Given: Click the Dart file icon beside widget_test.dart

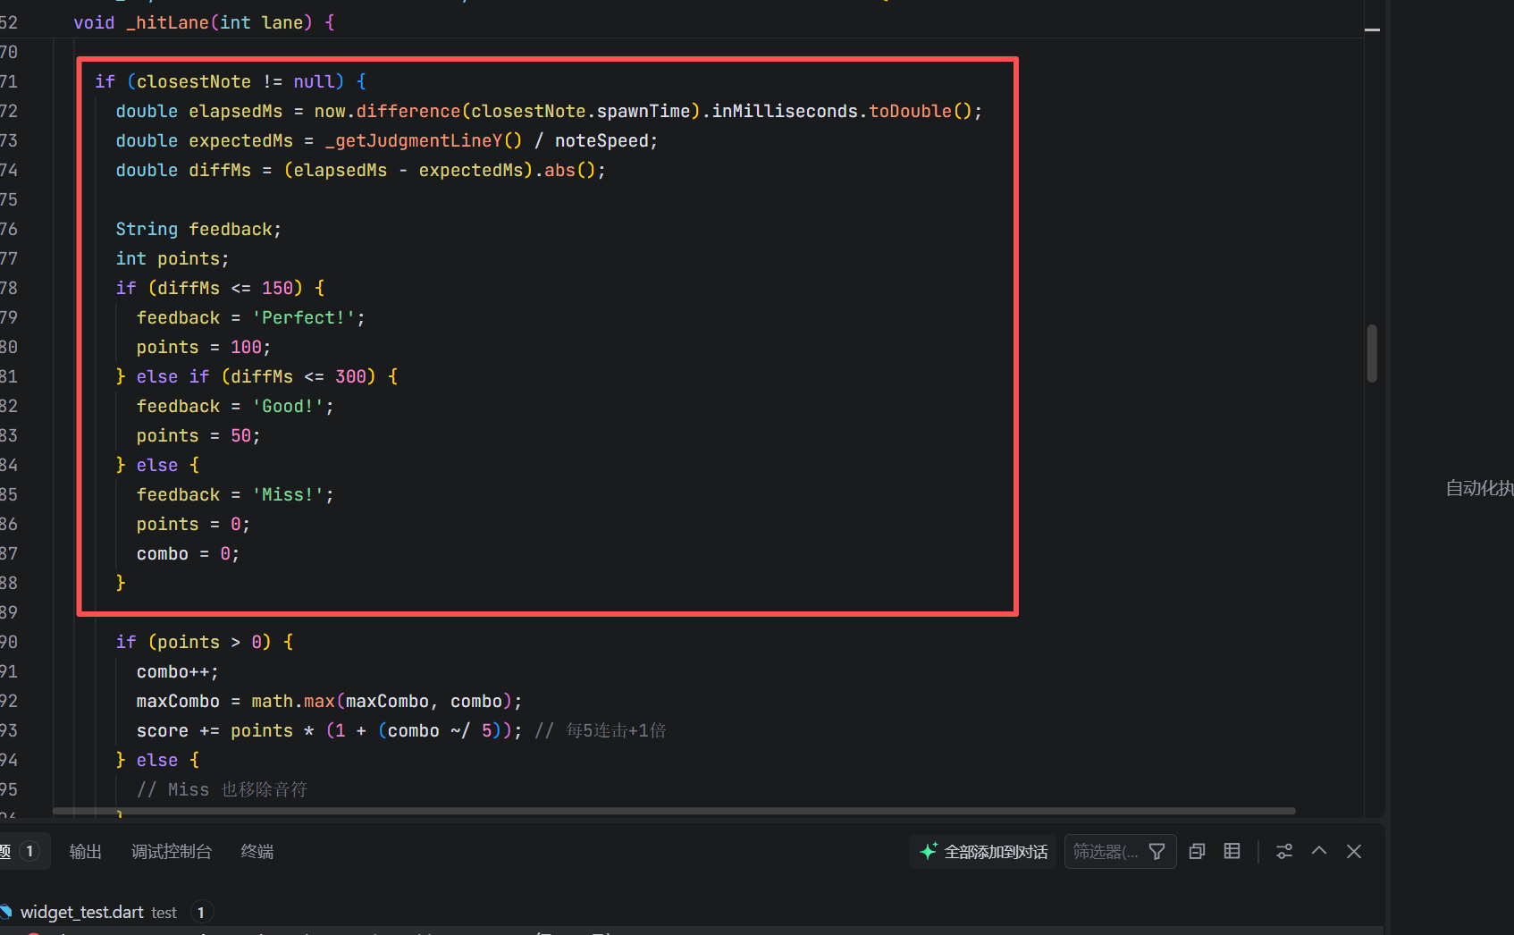Looking at the screenshot, I should click(5, 912).
